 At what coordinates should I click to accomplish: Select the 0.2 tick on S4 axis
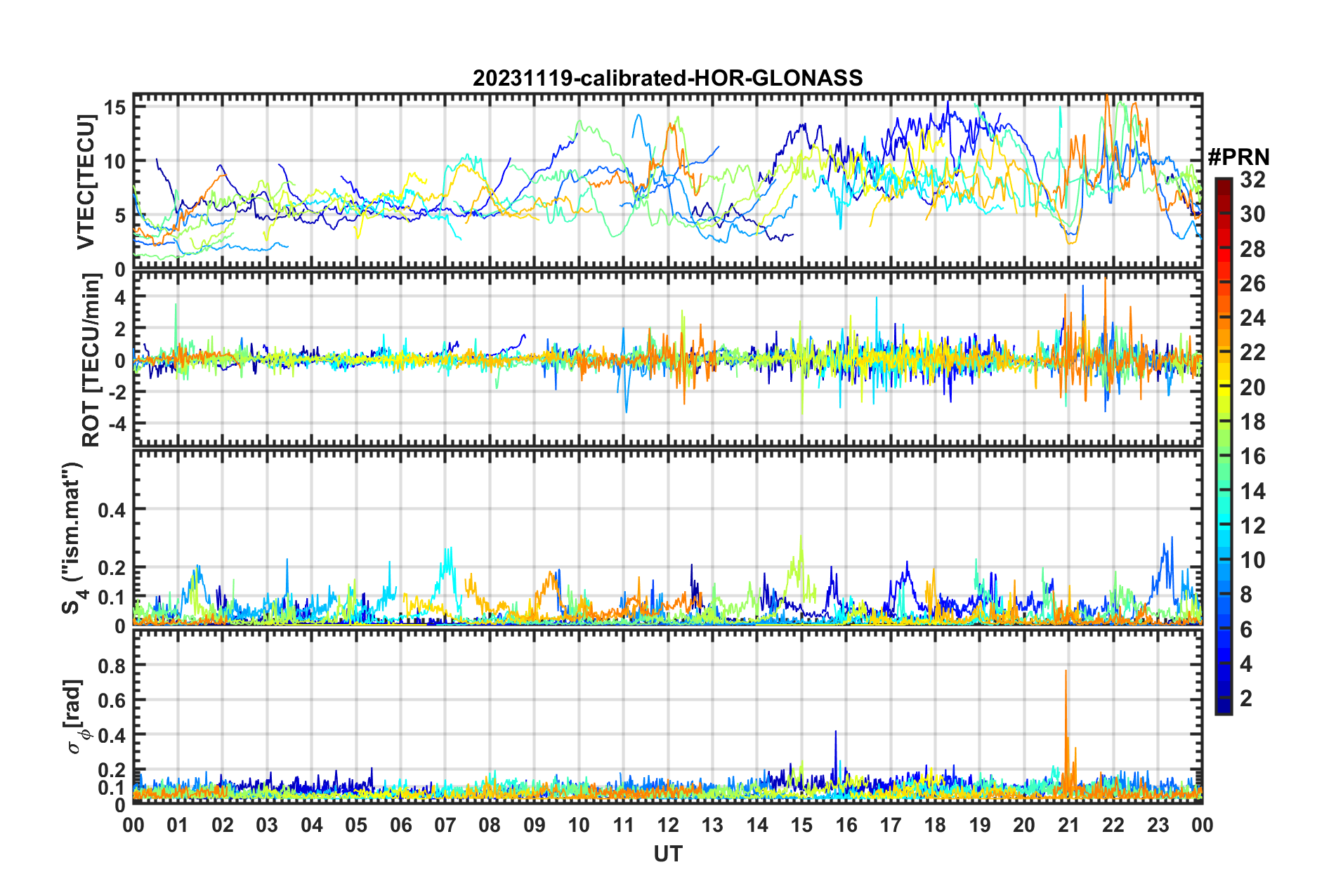pyautogui.click(x=112, y=567)
